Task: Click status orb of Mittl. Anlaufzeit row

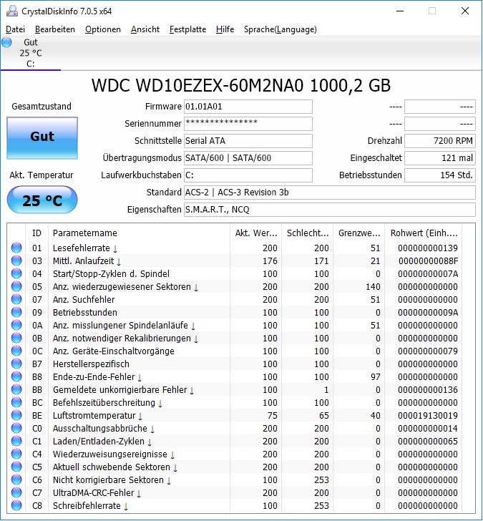Action: [16, 260]
